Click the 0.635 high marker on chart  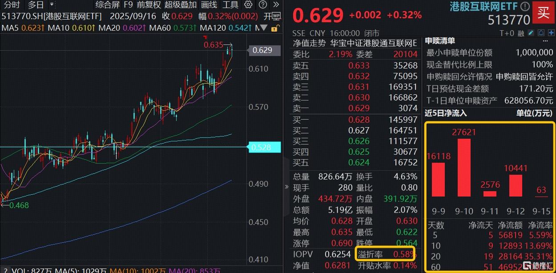tap(213, 44)
